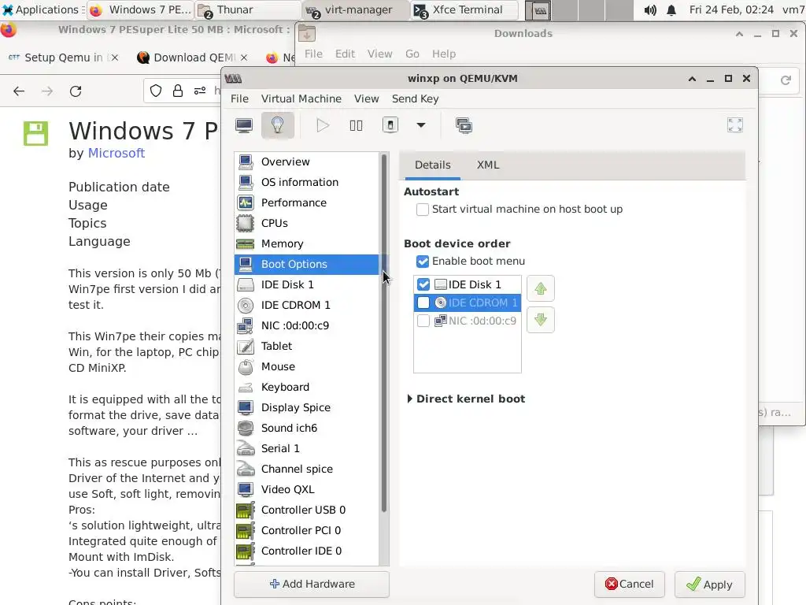Select CPUs hardware entry
Screen dimensions: 806x605
point(307,223)
